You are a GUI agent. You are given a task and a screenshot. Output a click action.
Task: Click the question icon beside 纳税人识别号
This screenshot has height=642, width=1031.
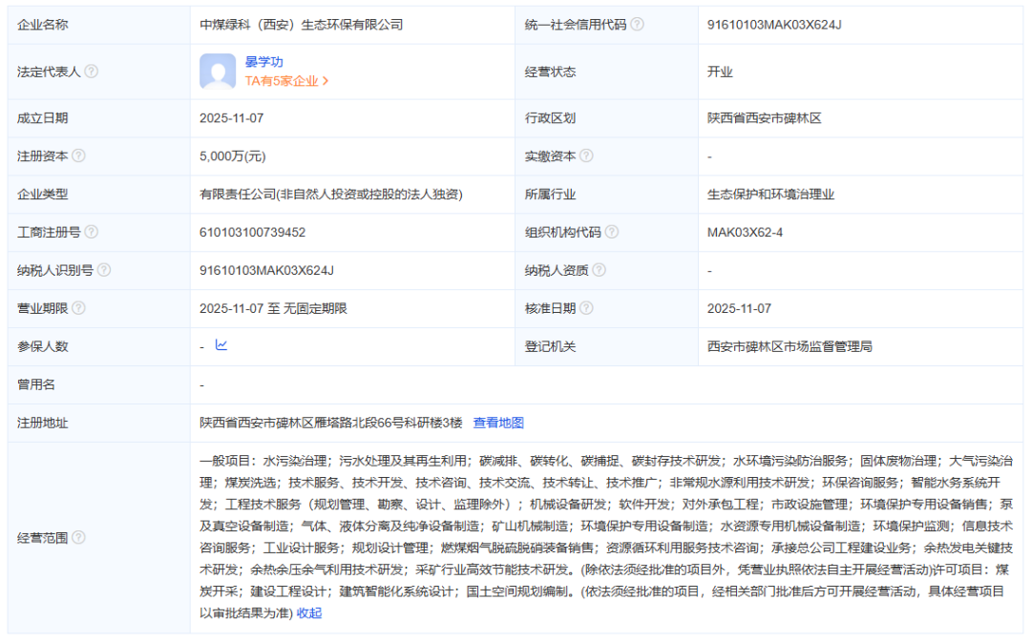[x=105, y=270]
